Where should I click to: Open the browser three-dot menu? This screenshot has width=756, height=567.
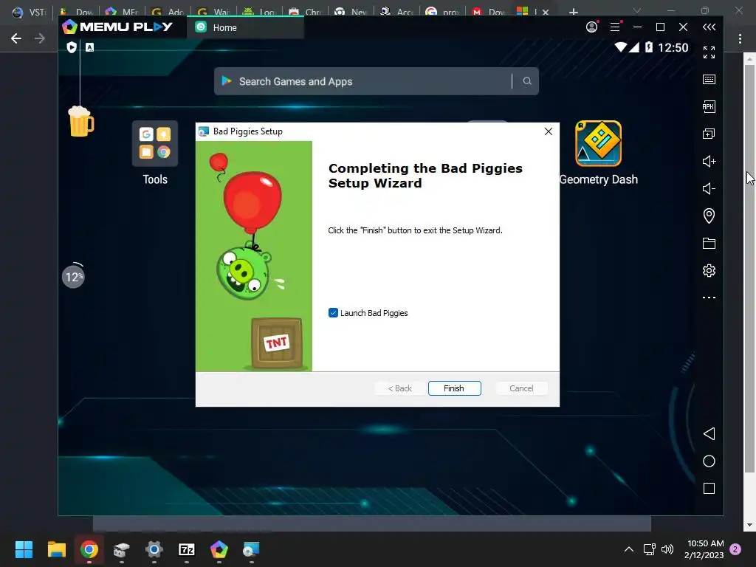point(740,38)
